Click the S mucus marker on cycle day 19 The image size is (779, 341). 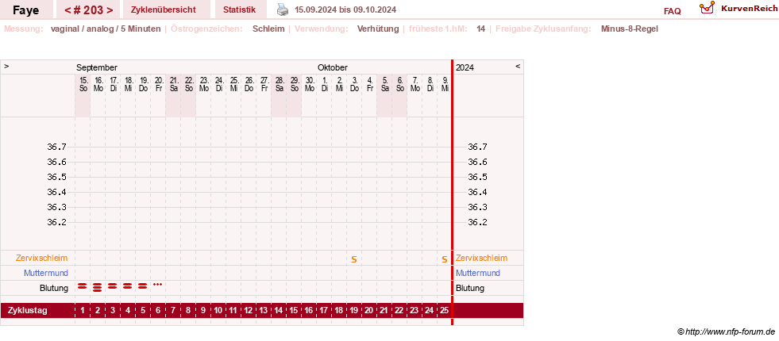[354, 259]
